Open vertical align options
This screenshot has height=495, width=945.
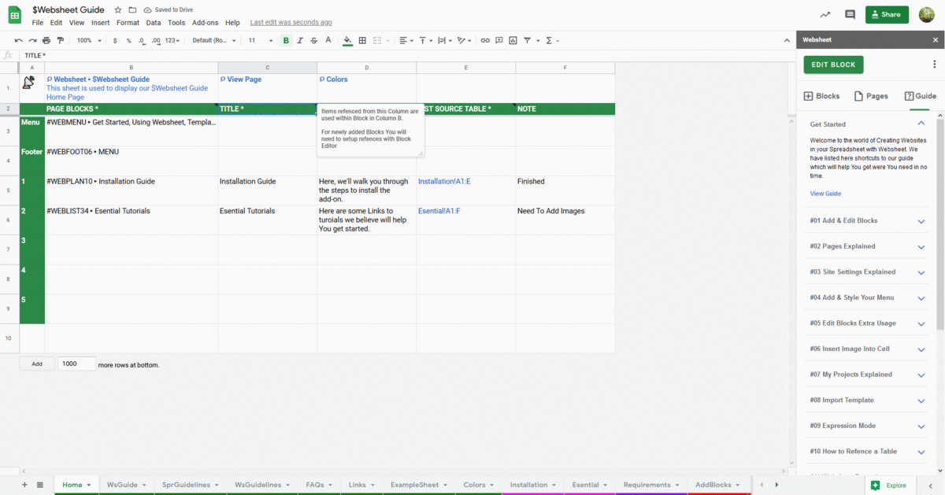[x=425, y=40]
